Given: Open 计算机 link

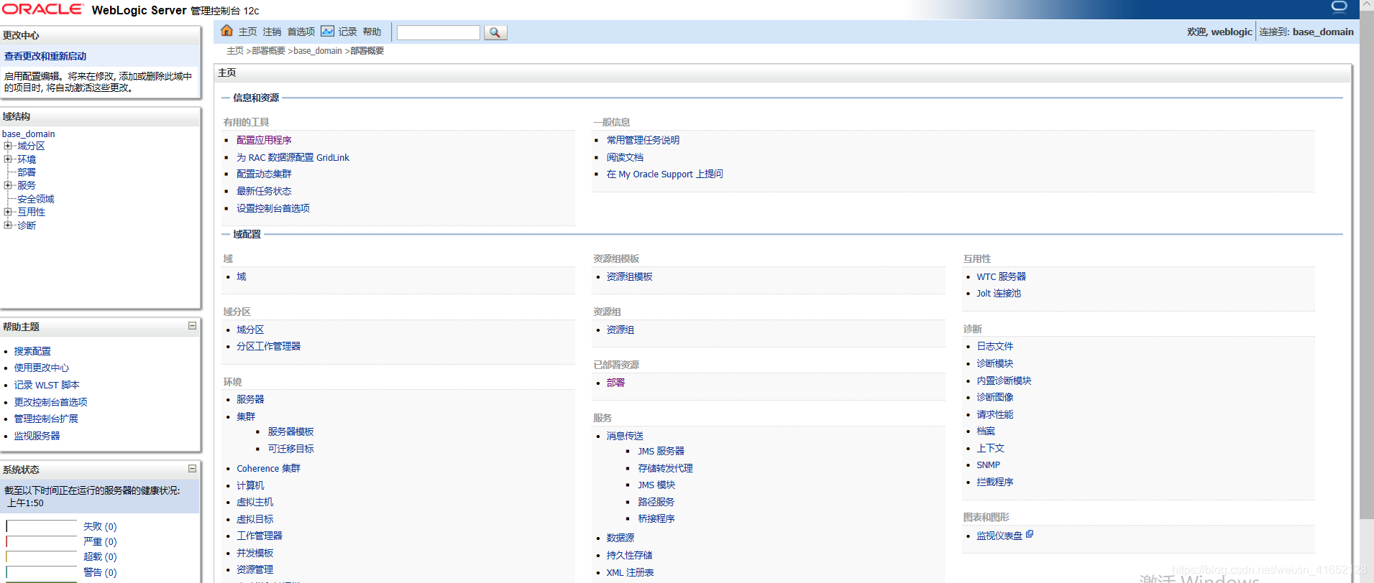Looking at the screenshot, I should [x=250, y=485].
